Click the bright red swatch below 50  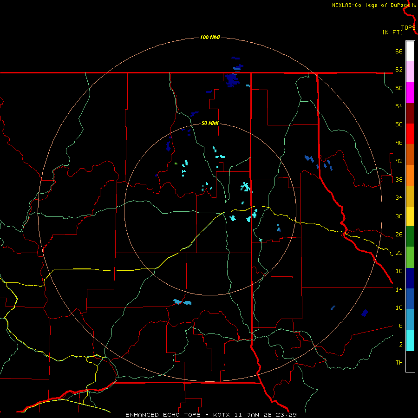[410, 134]
